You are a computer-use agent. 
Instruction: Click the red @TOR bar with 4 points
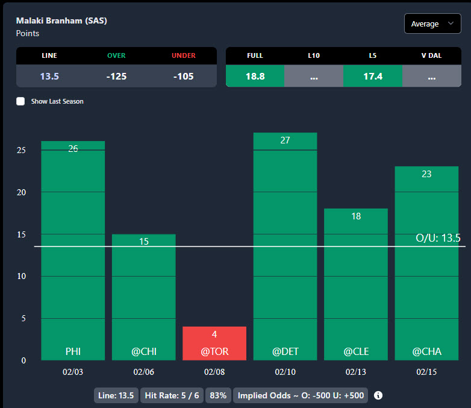pos(214,344)
